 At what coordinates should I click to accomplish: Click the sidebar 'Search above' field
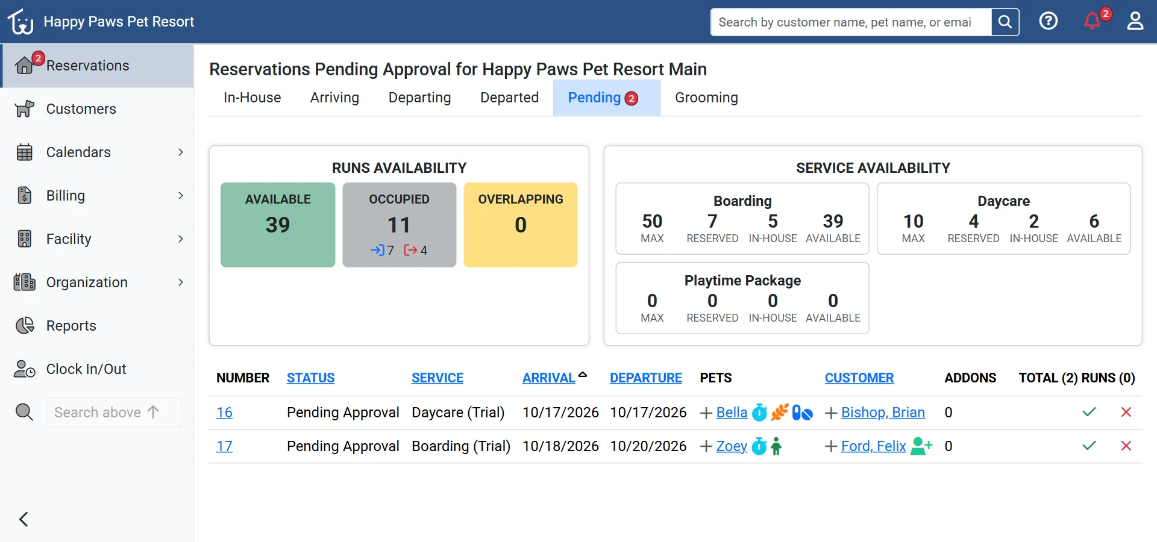coord(114,413)
